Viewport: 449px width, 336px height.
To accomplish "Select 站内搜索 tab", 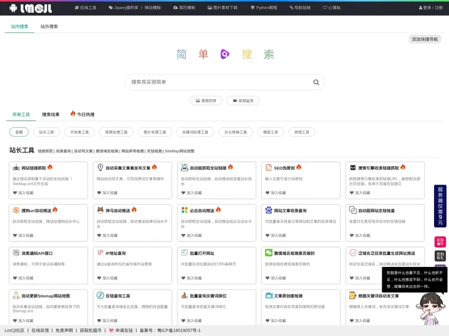I will coord(19,27).
